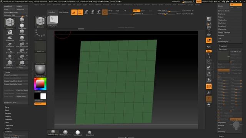Select the Standard brush icon
Screen dimensions: 246x138
coord(22,32)
